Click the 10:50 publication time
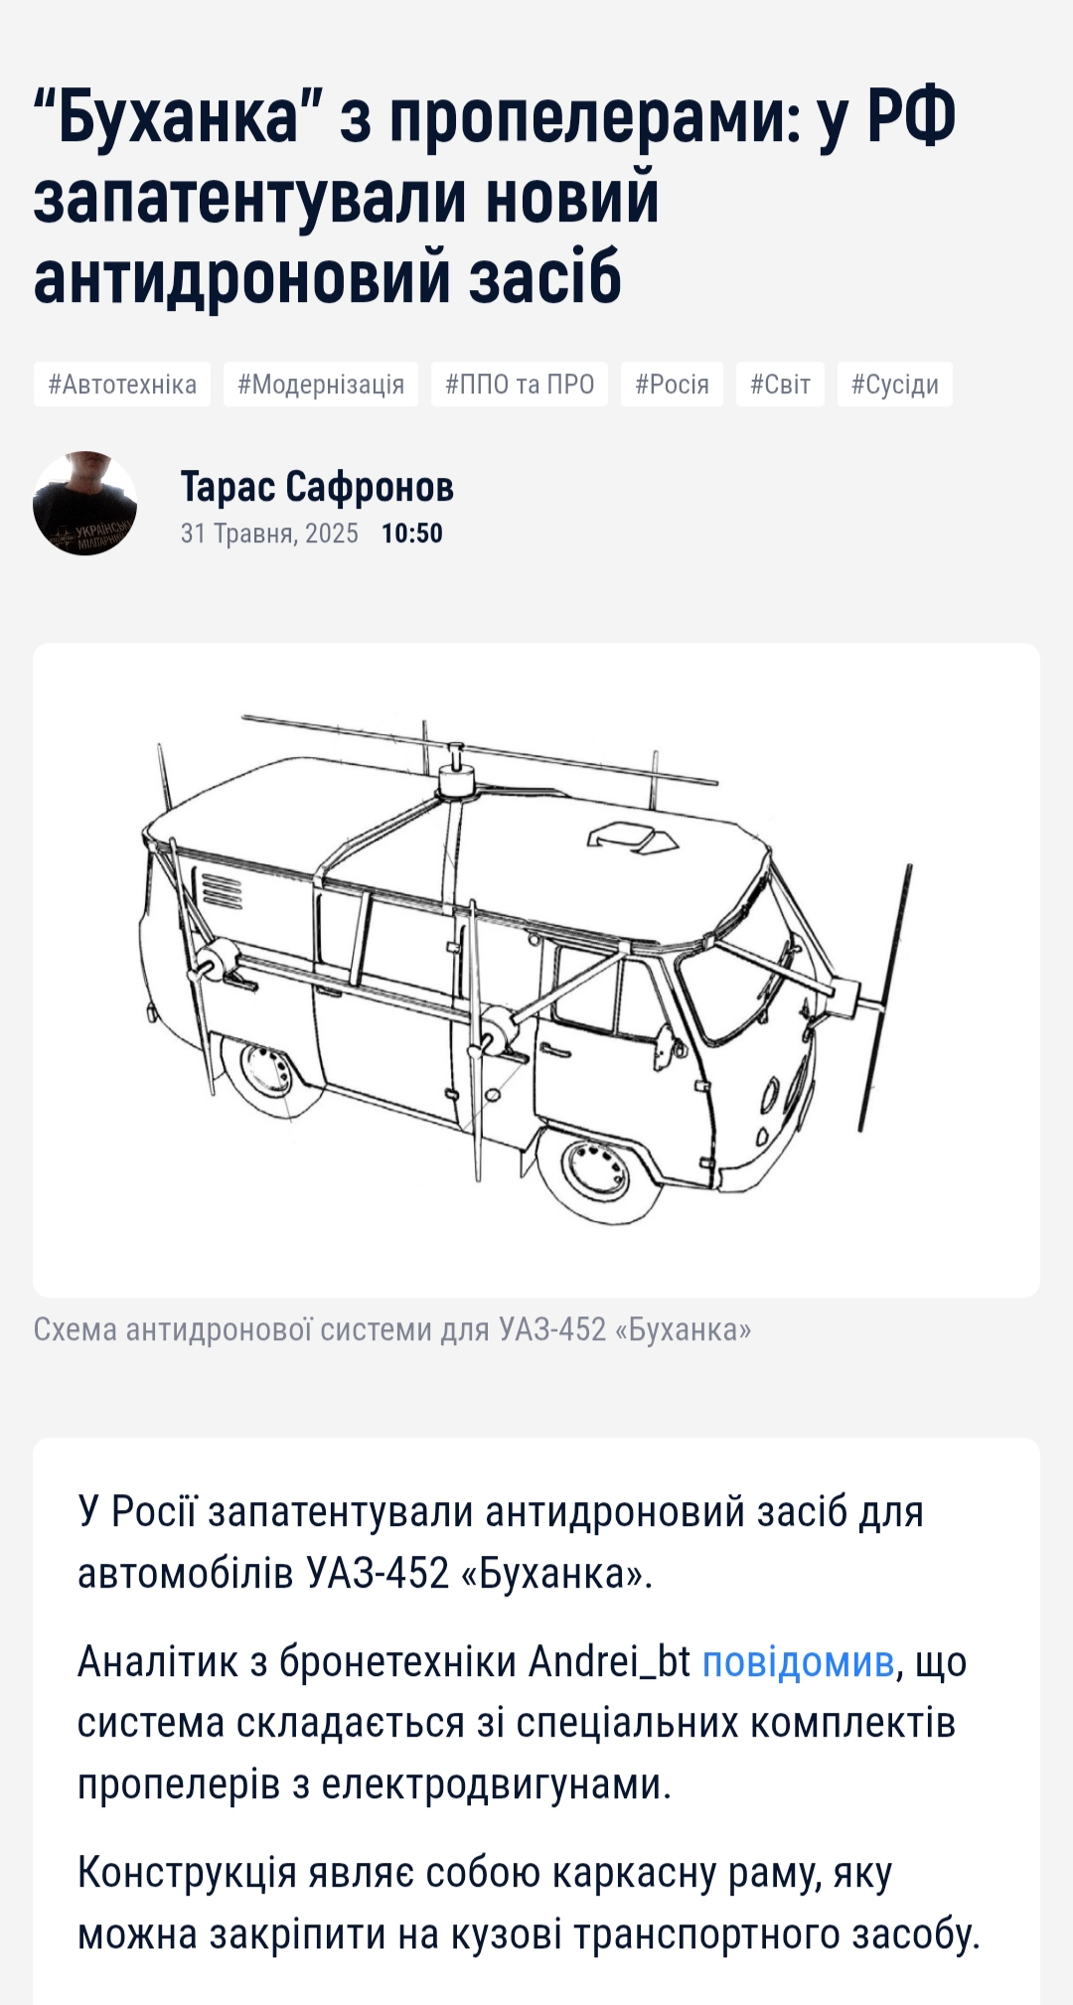Screen dimensions: 1073x2005 pos(412,534)
